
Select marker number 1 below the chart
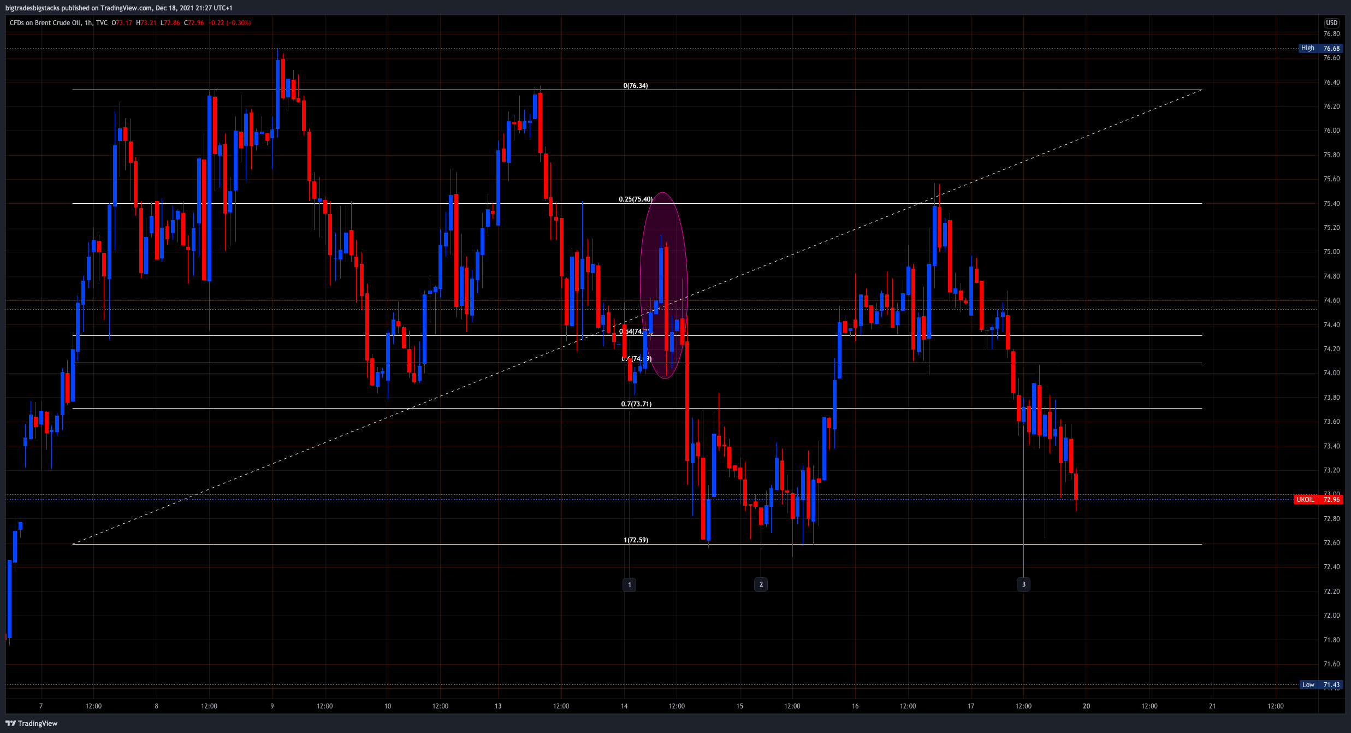click(x=630, y=584)
